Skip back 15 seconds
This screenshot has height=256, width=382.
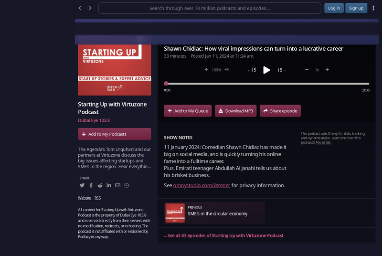pos(252,70)
